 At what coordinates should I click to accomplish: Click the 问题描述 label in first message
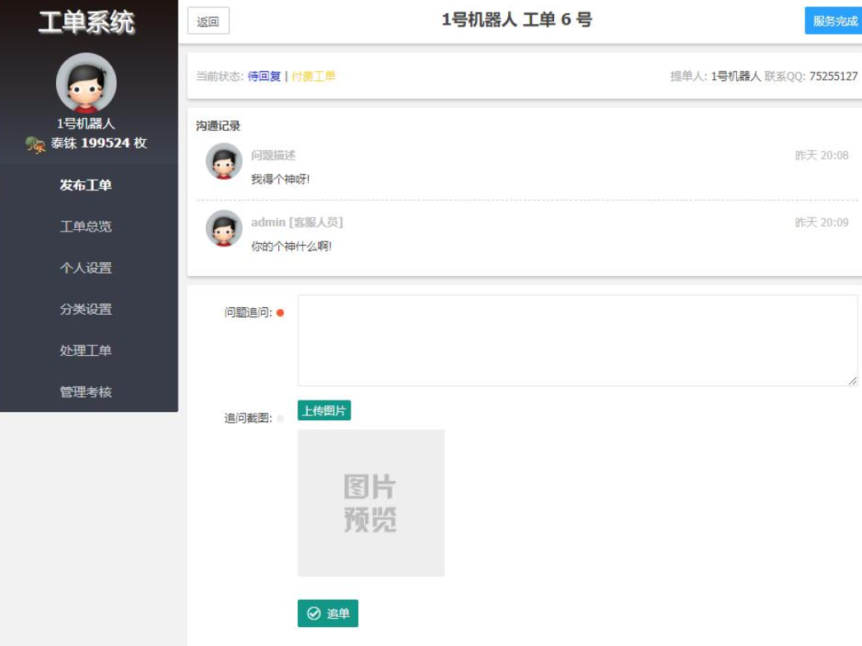273,156
